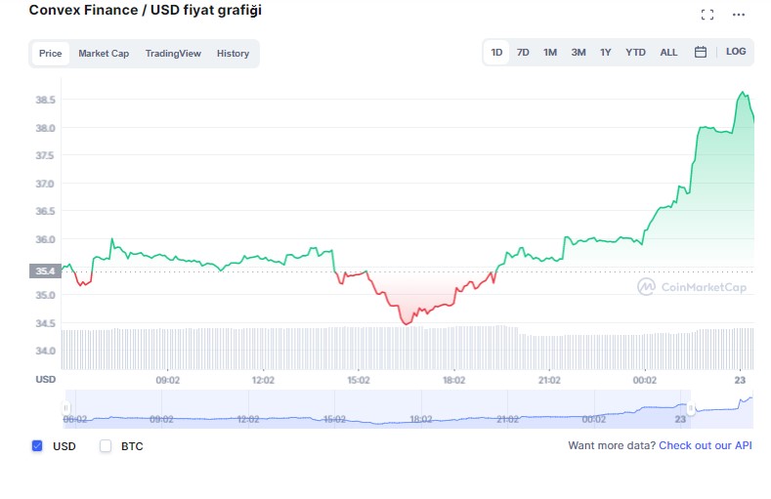Click the 35.4 current price label
This screenshot has height=499, width=771.
45,271
